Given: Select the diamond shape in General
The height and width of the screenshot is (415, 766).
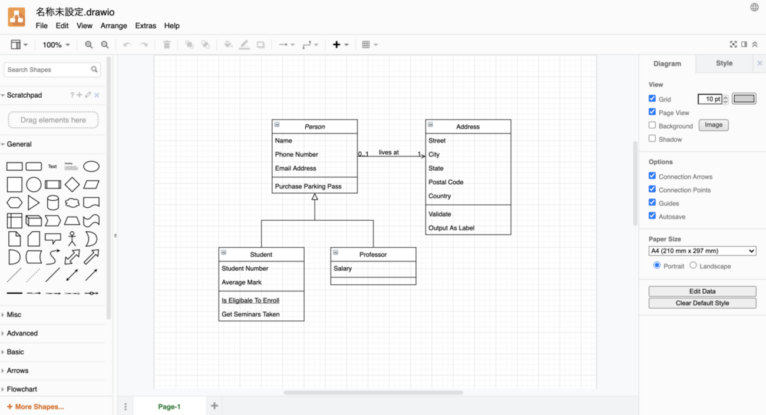Looking at the screenshot, I should pyautogui.click(x=72, y=184).
